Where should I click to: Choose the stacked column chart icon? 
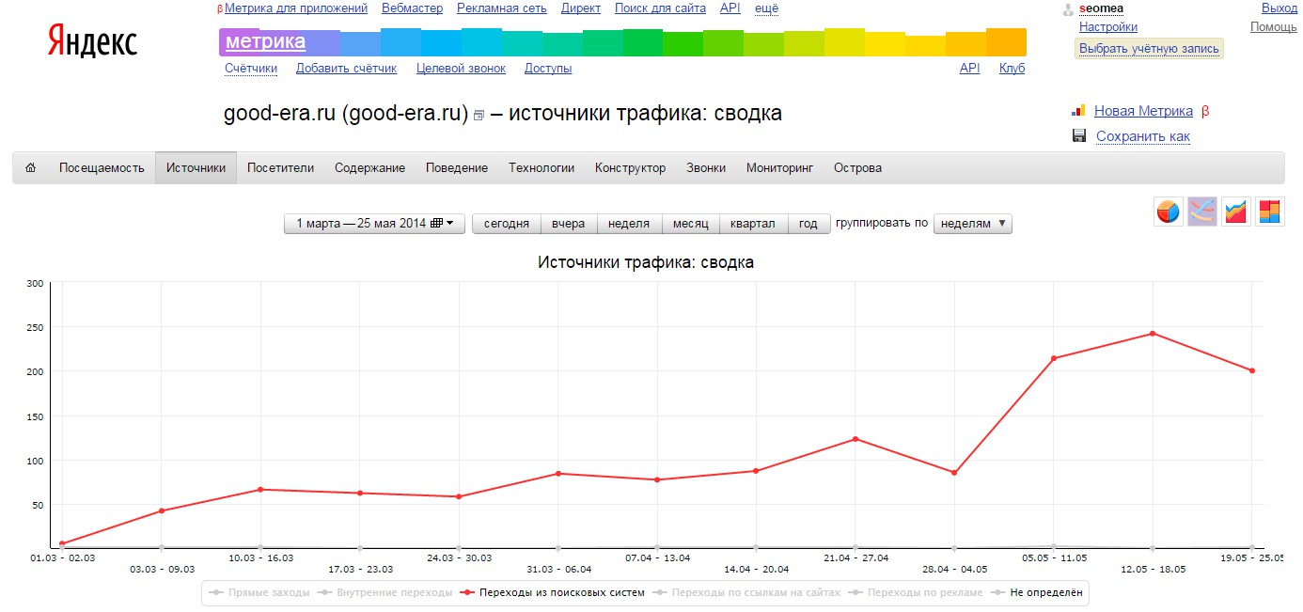pyautogui.click(x=1270, y=212)
